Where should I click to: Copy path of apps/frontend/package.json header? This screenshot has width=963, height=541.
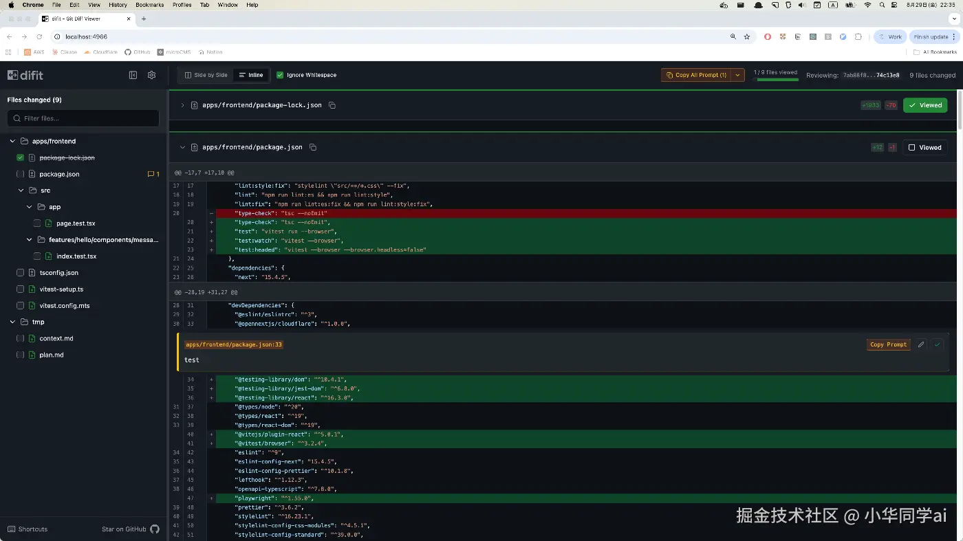(313, 147)
